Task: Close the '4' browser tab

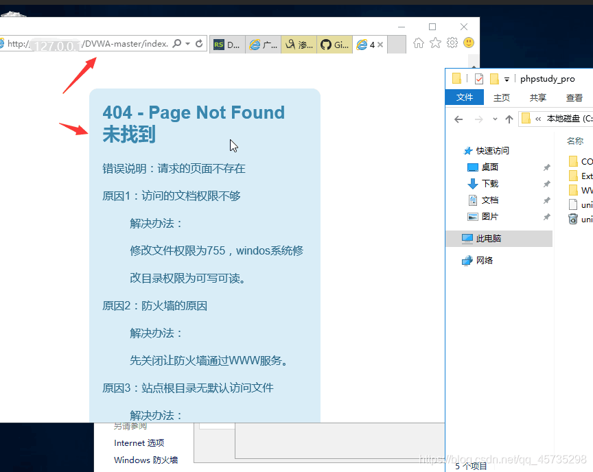Action: coord(380,45)
